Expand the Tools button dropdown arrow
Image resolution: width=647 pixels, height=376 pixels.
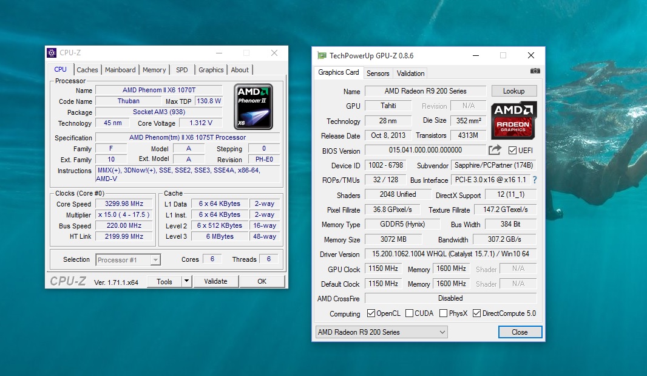click(x=186, y=281)
